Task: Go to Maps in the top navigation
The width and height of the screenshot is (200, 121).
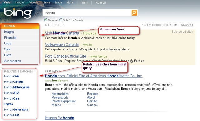Action: (x=58, y=2)
